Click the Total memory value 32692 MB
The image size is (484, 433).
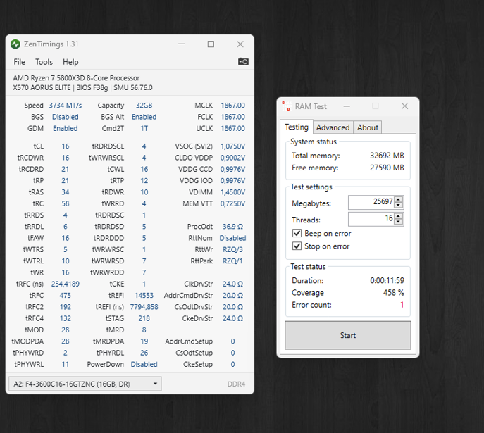[x=387, y=156]
